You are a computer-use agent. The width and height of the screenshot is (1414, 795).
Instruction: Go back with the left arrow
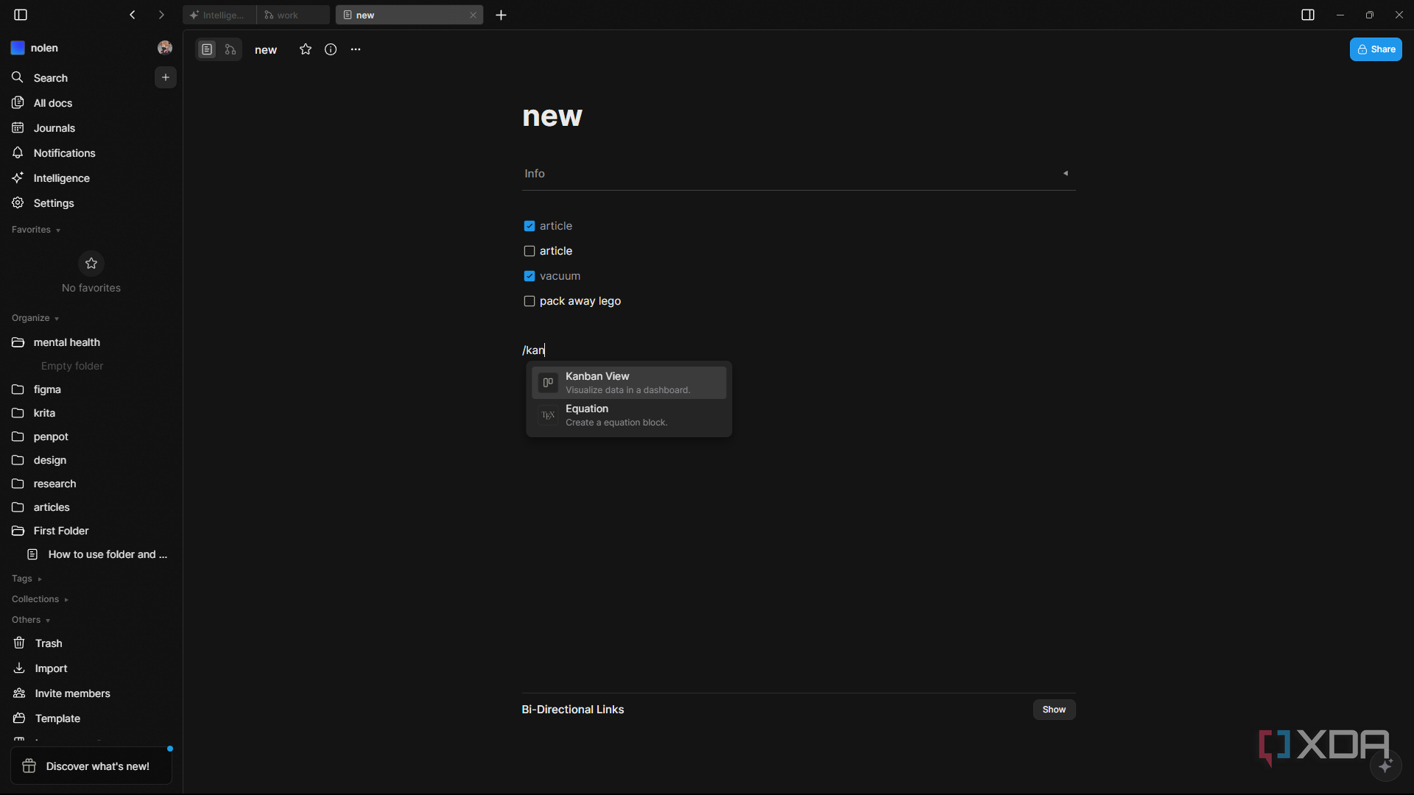(133, 15)
